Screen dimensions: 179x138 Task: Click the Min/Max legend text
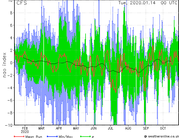pyautogui.click(x=66, y=137)
